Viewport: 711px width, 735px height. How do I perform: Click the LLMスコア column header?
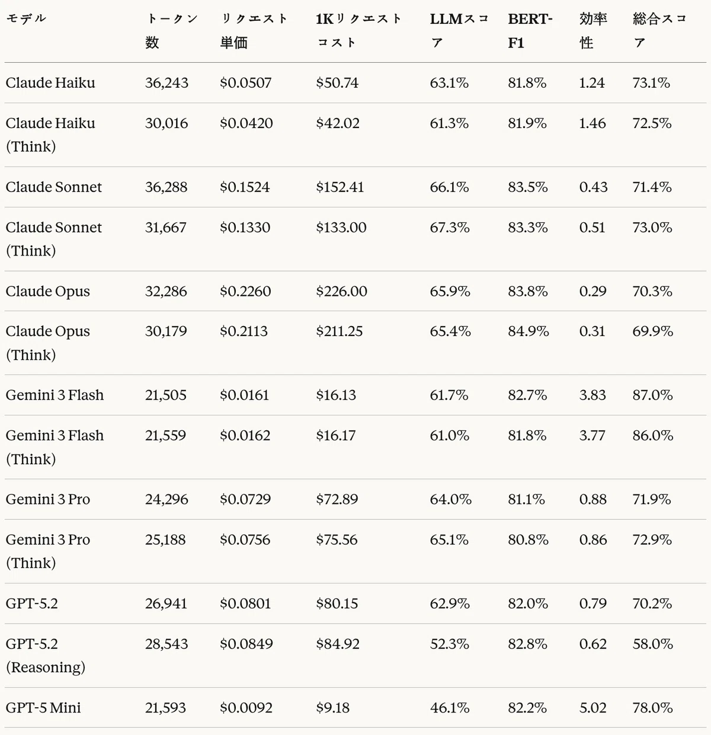pyautogui.click(x=459, y=31)
